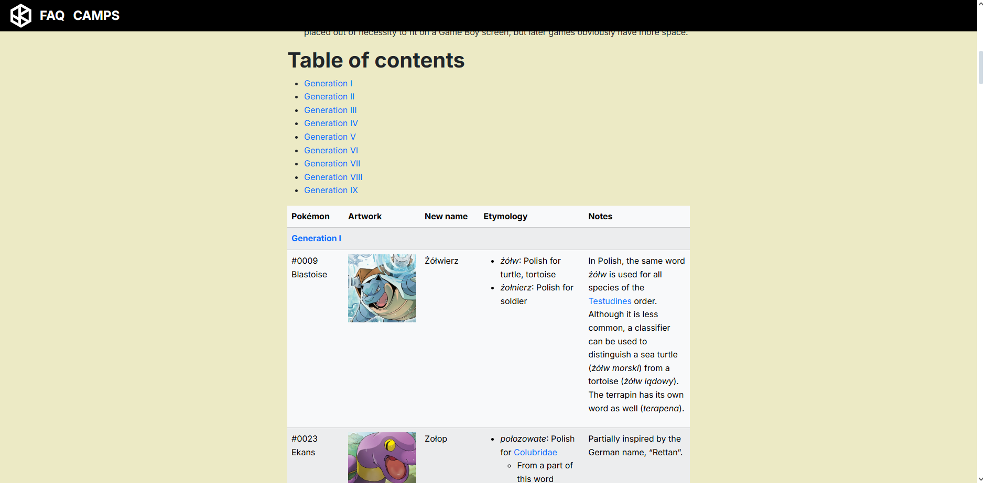Screen dimensions: 985x483
Task: Jump to Generation III in contents
Action: [x=330, y=110]
